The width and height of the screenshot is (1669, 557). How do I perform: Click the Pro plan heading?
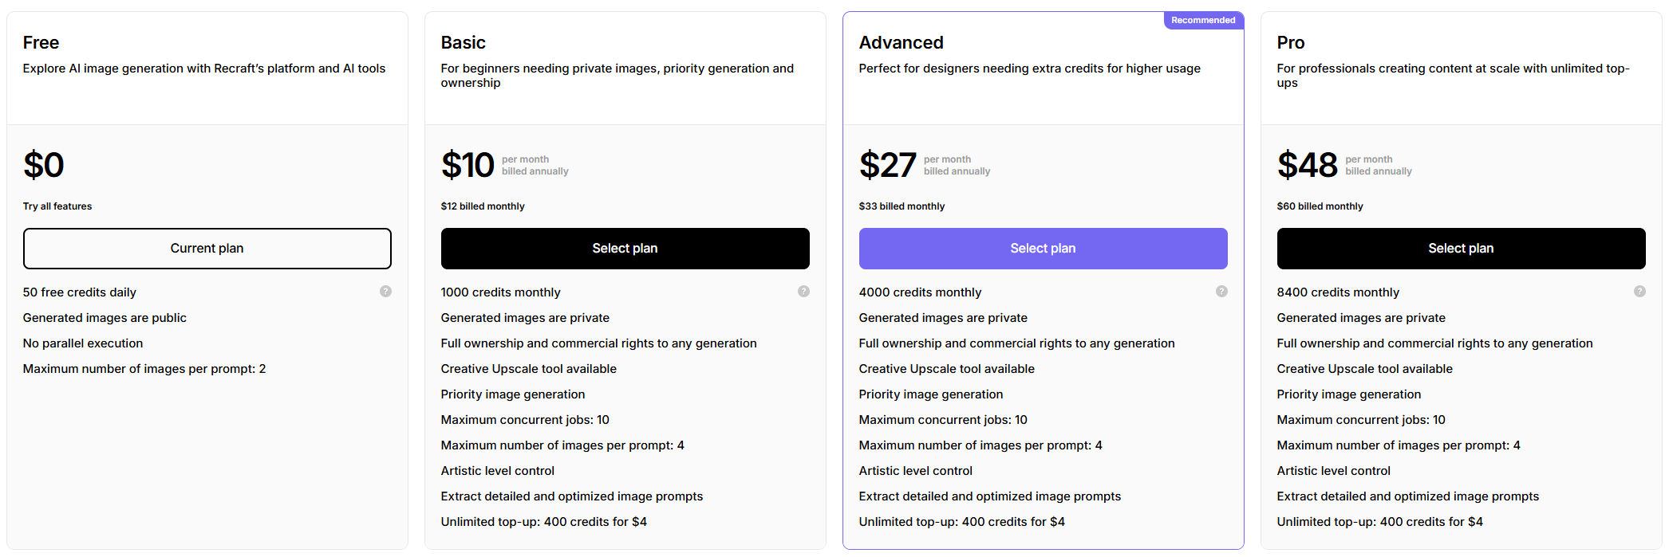tap(1291, 43)
